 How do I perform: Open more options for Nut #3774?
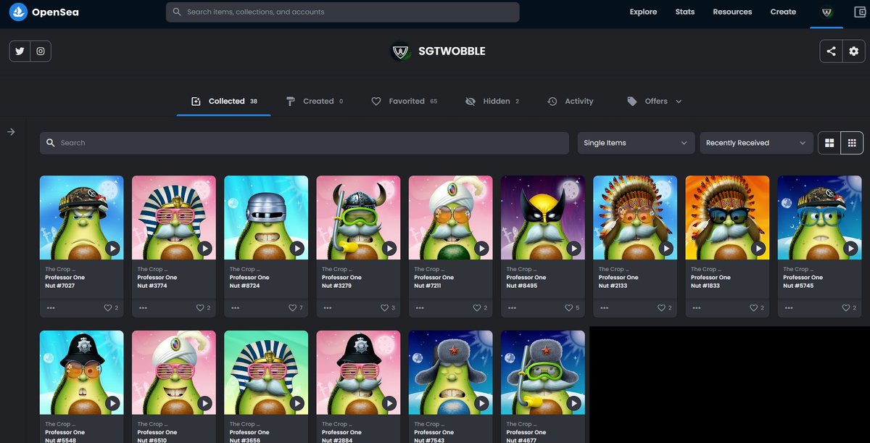click(x=143, y=308)
